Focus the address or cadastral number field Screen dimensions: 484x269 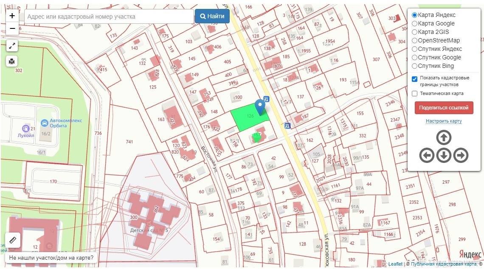[109, 17]
